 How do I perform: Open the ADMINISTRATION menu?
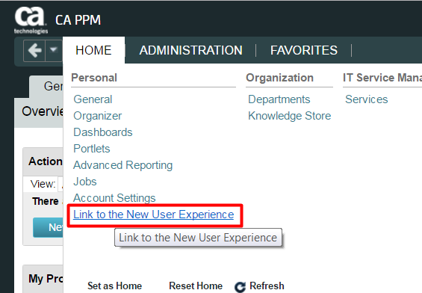click(x=190, y=50)
